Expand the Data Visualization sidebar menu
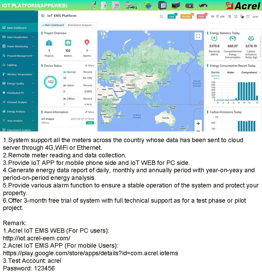 click(19, 37)
